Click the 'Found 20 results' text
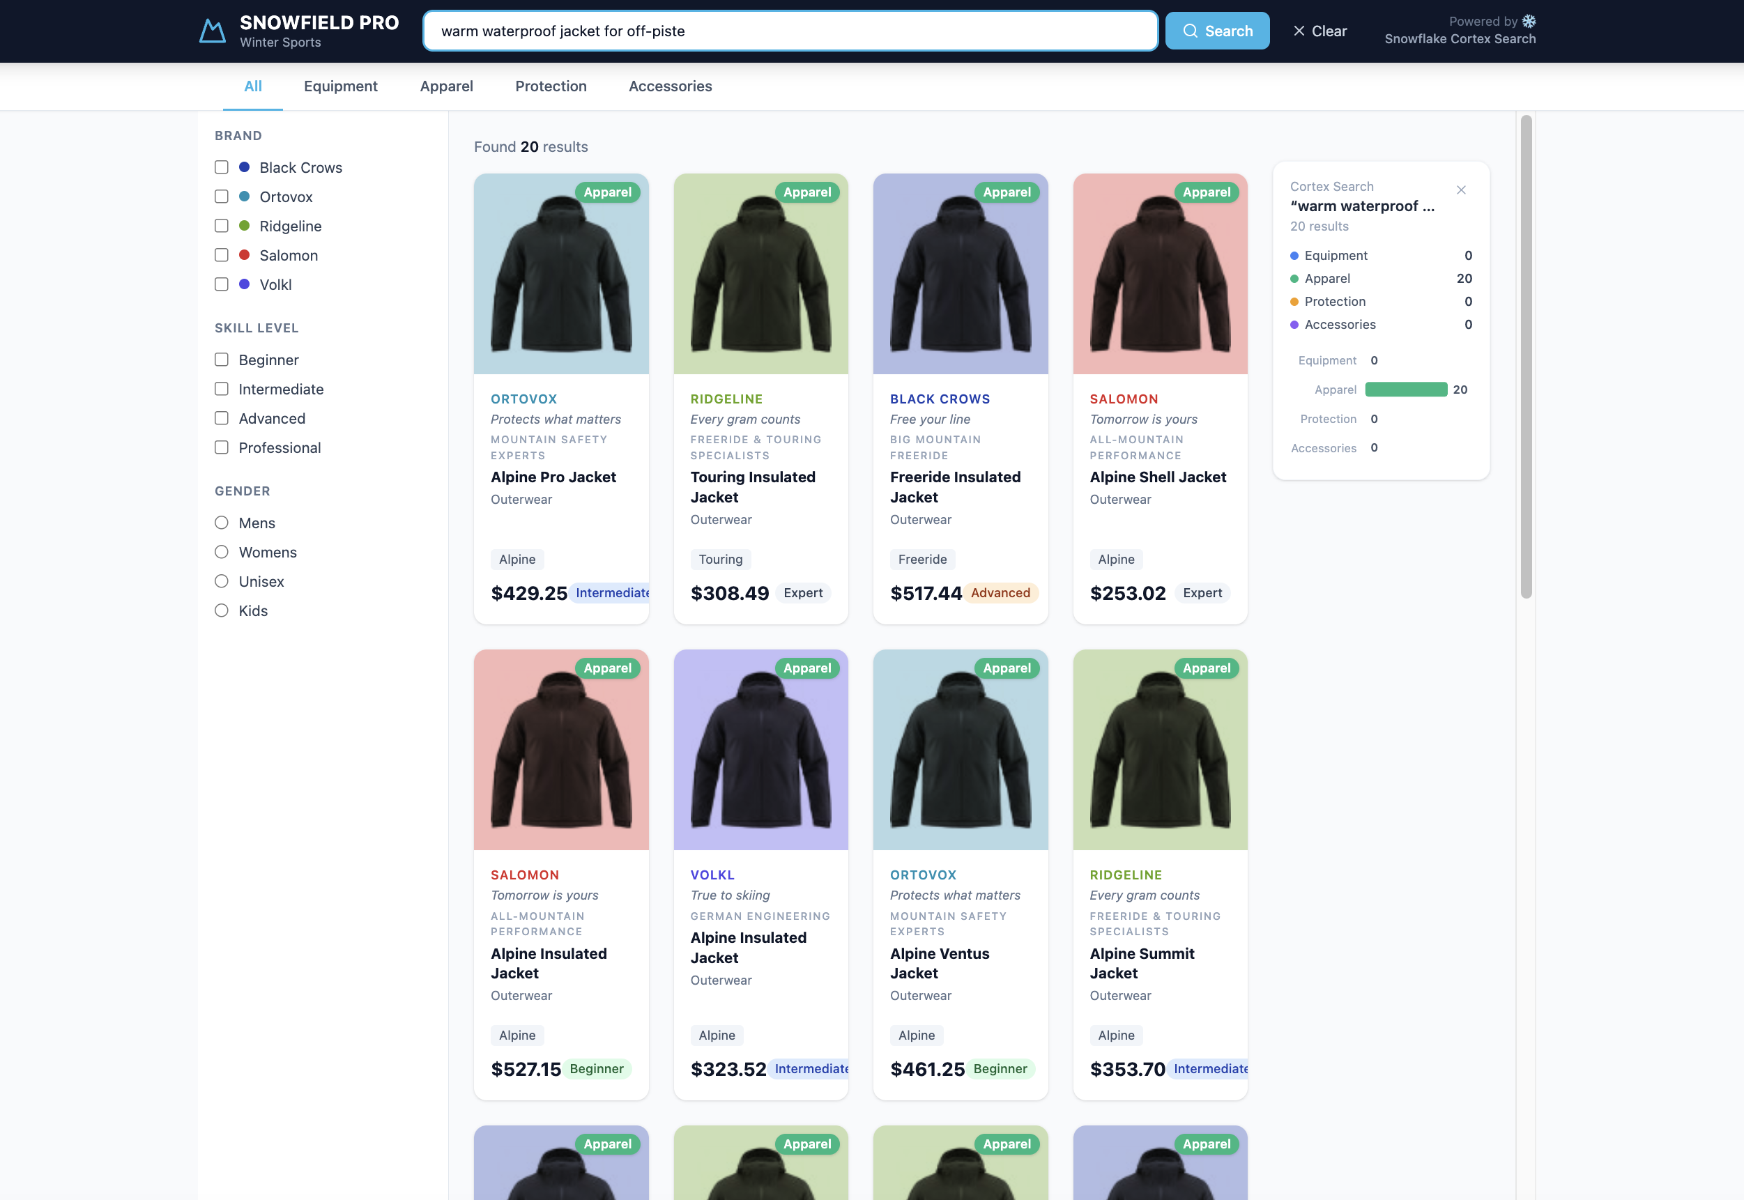1744x1200 pixels. tap(531, 146)
